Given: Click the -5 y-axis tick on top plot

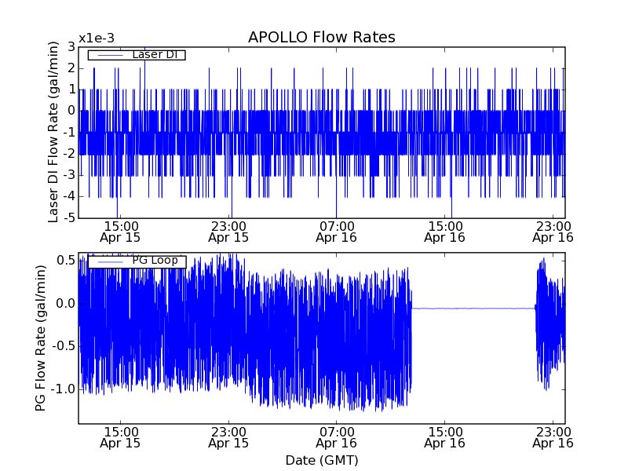Looking at the screenshot, I should click(69, 217).
